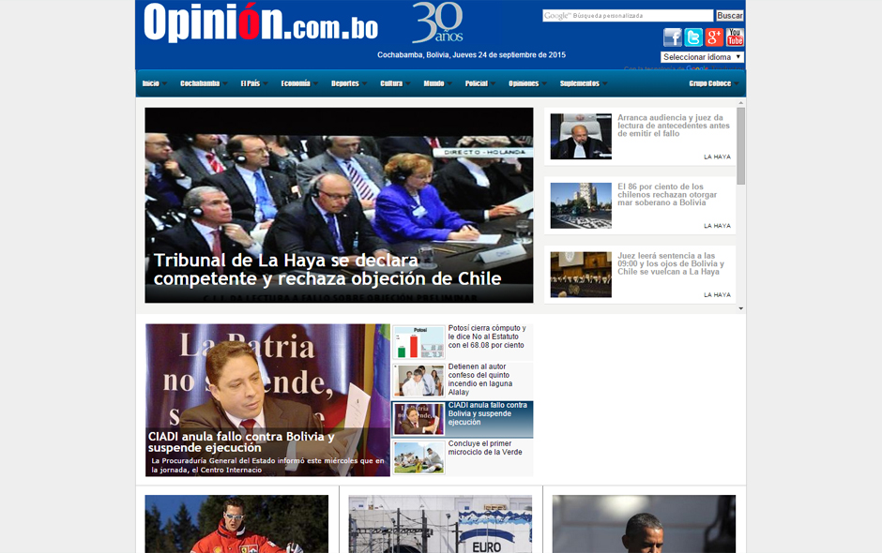Open the Facebook social icon
Screen dimensions: 882x553
click(x=673, y=37)
